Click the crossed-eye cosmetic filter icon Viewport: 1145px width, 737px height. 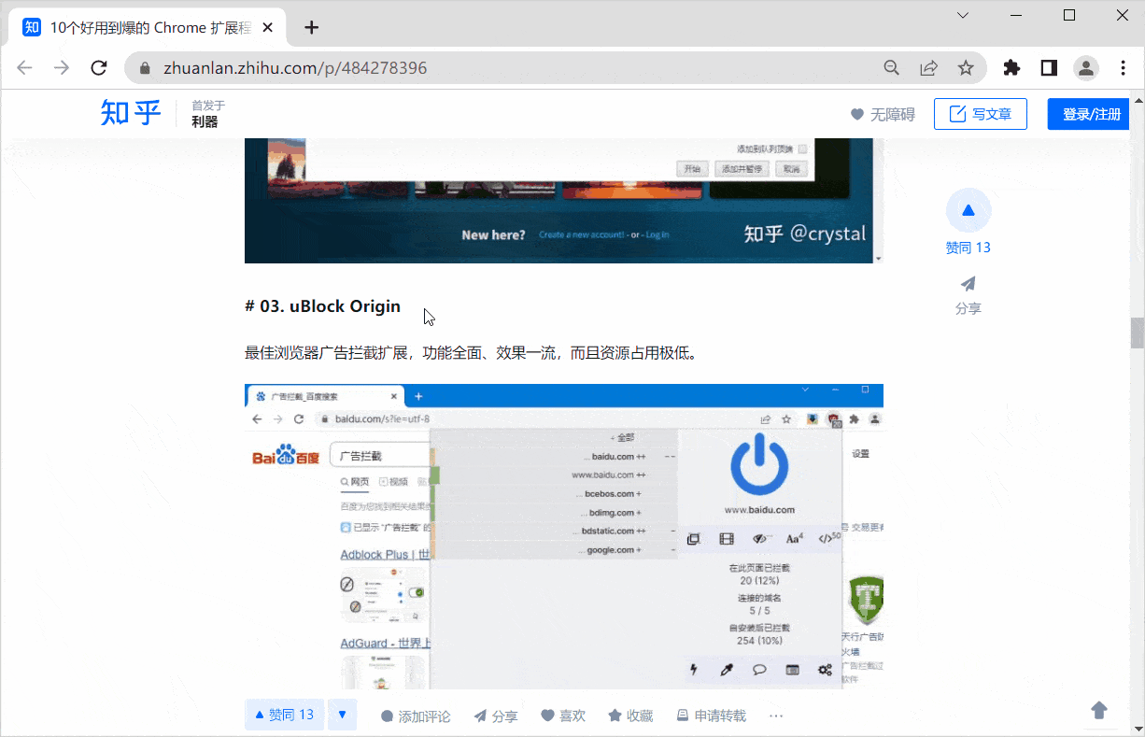(x=761, y=539)
